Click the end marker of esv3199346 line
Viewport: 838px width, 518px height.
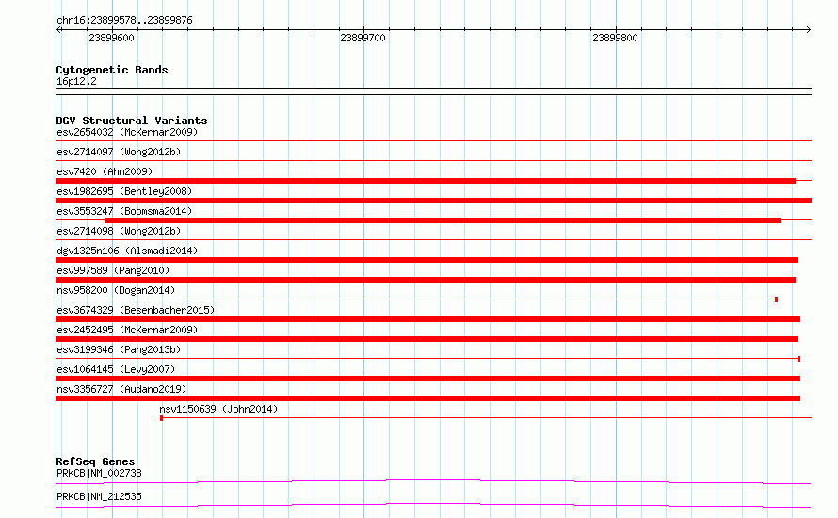[799, 359]
